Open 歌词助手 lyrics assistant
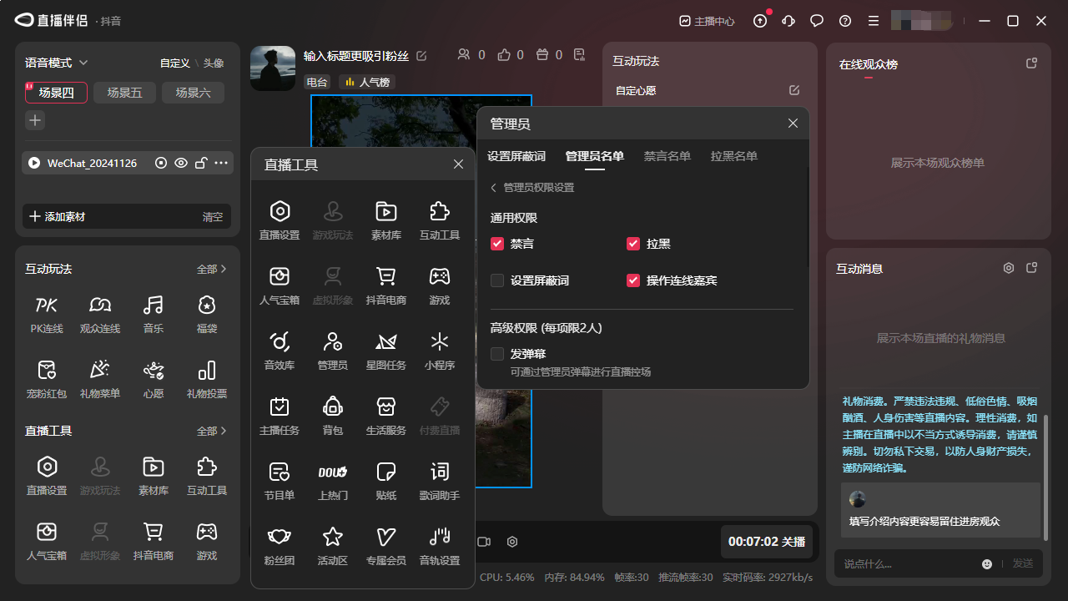This screenshot has width=1068, height=601. [x=440, y=481]
